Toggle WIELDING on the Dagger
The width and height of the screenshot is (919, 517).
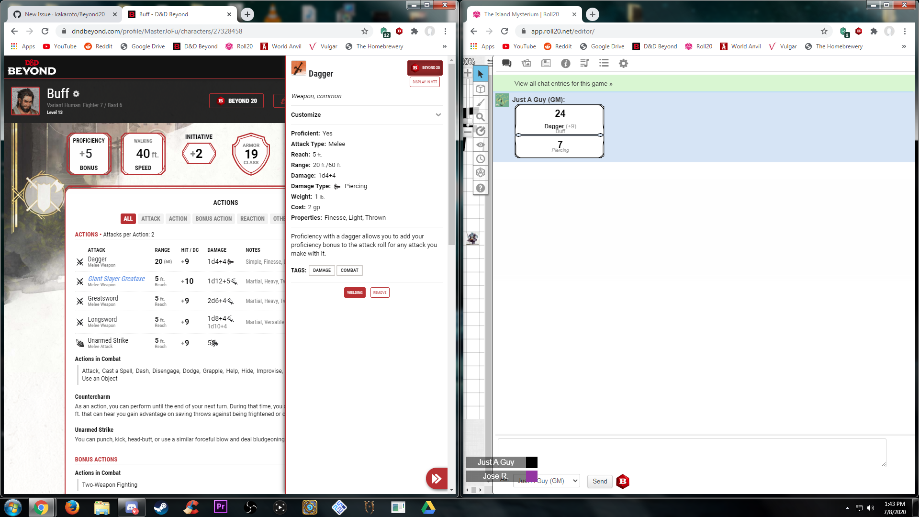coord(354,292)
